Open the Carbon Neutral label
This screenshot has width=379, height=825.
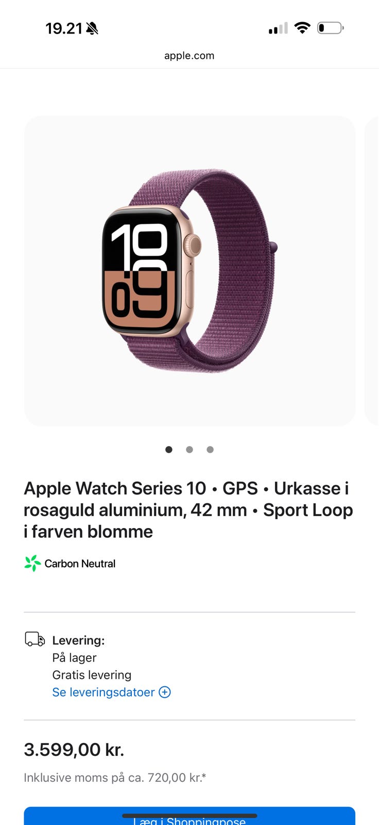[x=80, y=564]
